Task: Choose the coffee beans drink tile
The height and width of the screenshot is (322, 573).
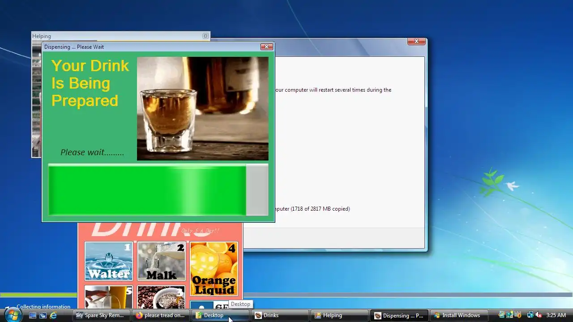Action: [x=162, y=297]
